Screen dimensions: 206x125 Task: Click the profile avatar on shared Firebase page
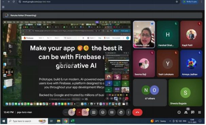[x=127, y=38]
